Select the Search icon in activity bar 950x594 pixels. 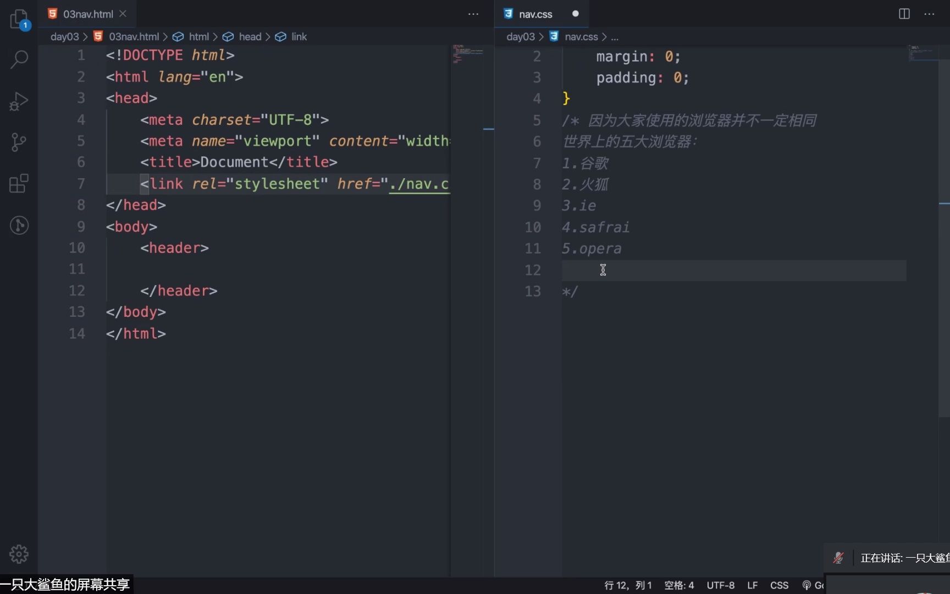click(x=19, y=59)
